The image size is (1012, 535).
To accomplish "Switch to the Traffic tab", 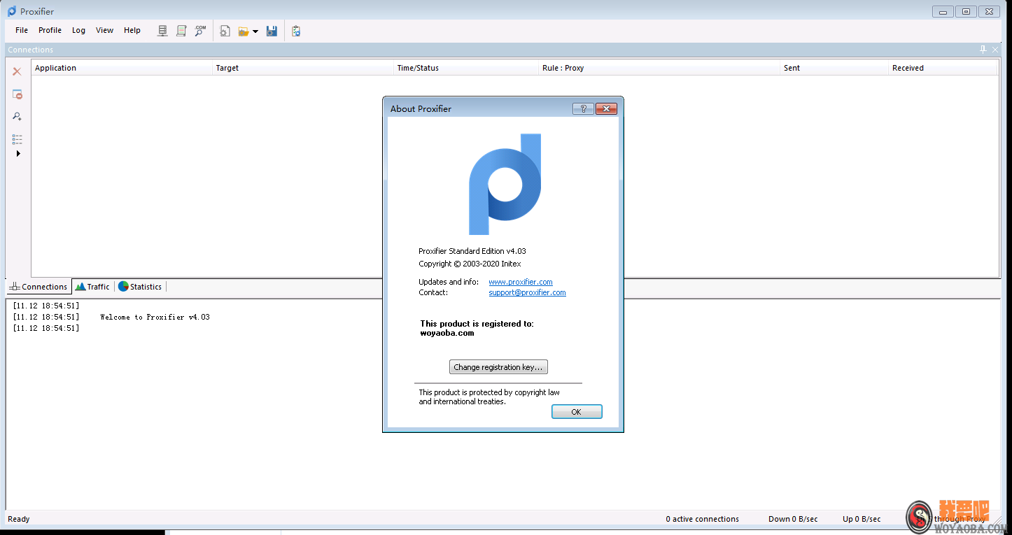I will click(92, 287).
